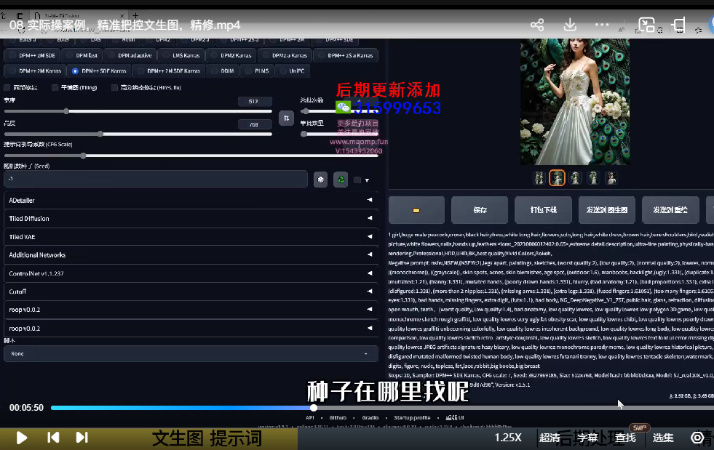Click the Startup profile footer link
714x450 pixels.
(412, 418)
